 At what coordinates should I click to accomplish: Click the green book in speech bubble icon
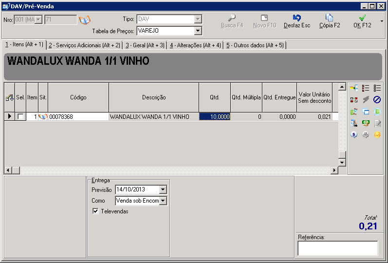click(377, 112)
